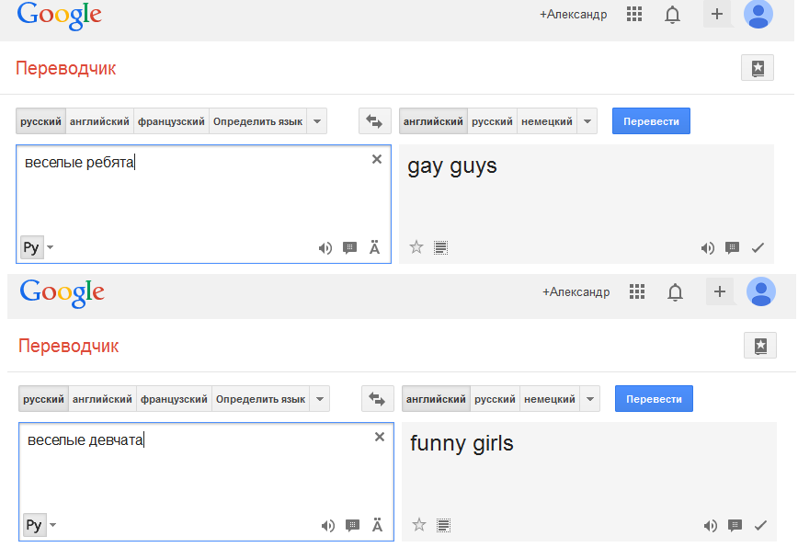Open notifications bell in the lower Google header

click(675, 292)
